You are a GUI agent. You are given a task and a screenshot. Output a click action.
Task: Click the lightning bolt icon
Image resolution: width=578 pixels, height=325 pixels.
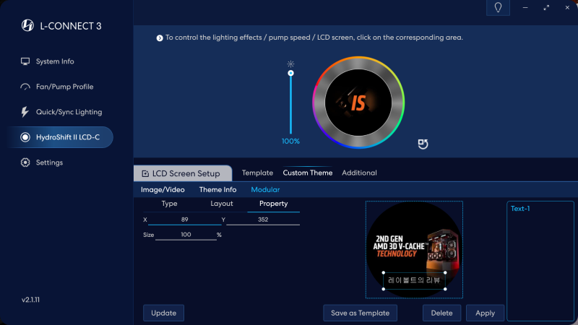coord(25,112)
